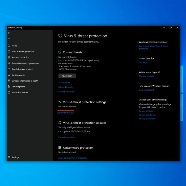
Task: Click 'Scan lasted 2 minutes 45 seconds' text
Action: 74,66
